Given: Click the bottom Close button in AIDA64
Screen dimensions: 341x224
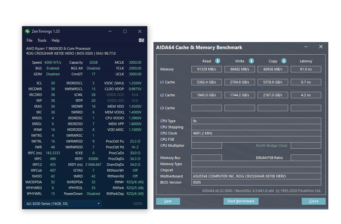Looking at the screenshot, I should point(314,201).
